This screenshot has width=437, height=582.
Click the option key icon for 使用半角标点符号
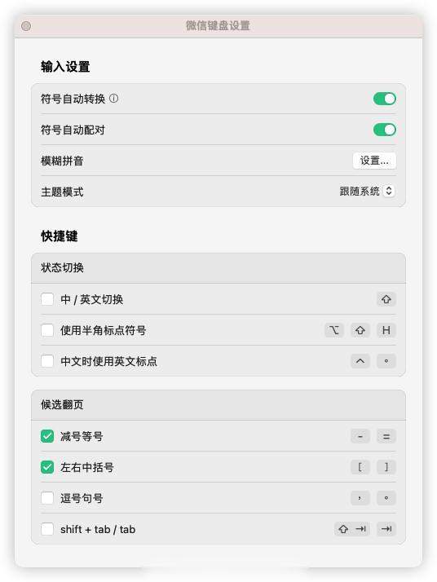pos(333,330)
